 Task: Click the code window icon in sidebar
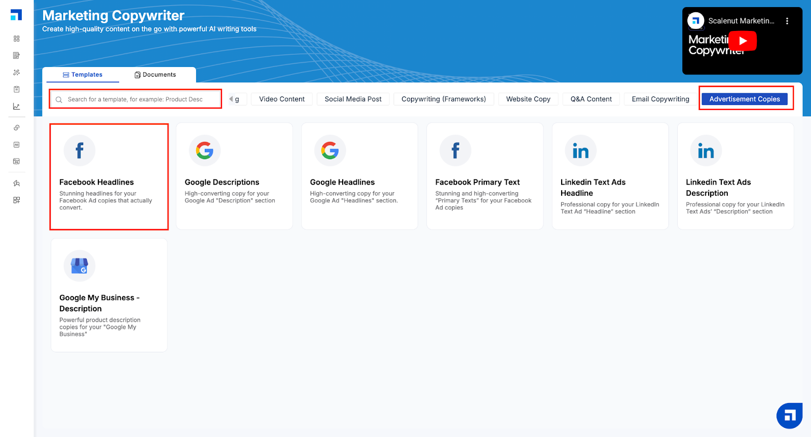coord(17,162)
